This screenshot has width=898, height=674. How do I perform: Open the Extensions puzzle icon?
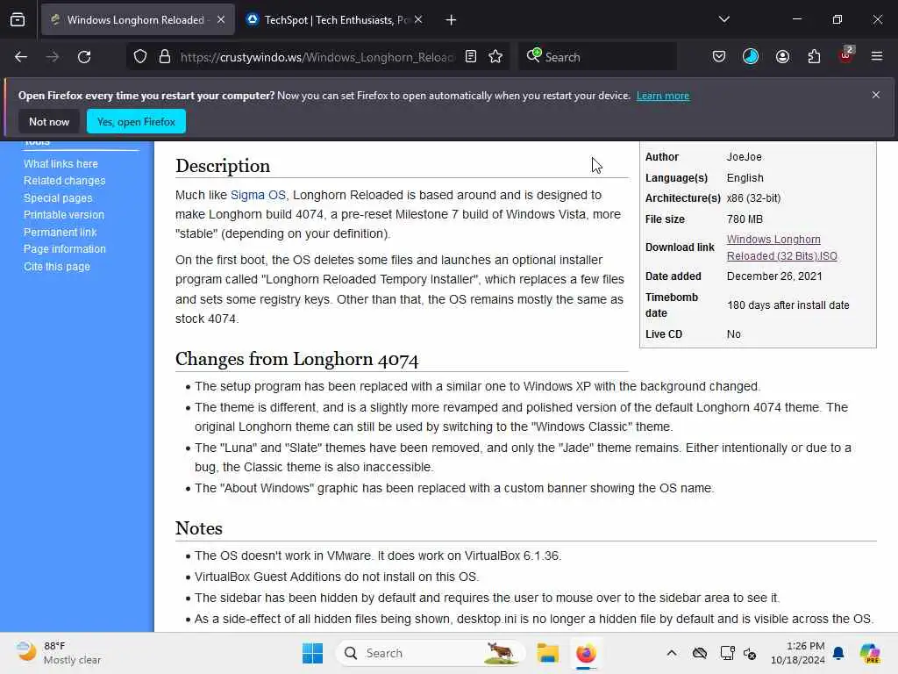tap(815, 57)
